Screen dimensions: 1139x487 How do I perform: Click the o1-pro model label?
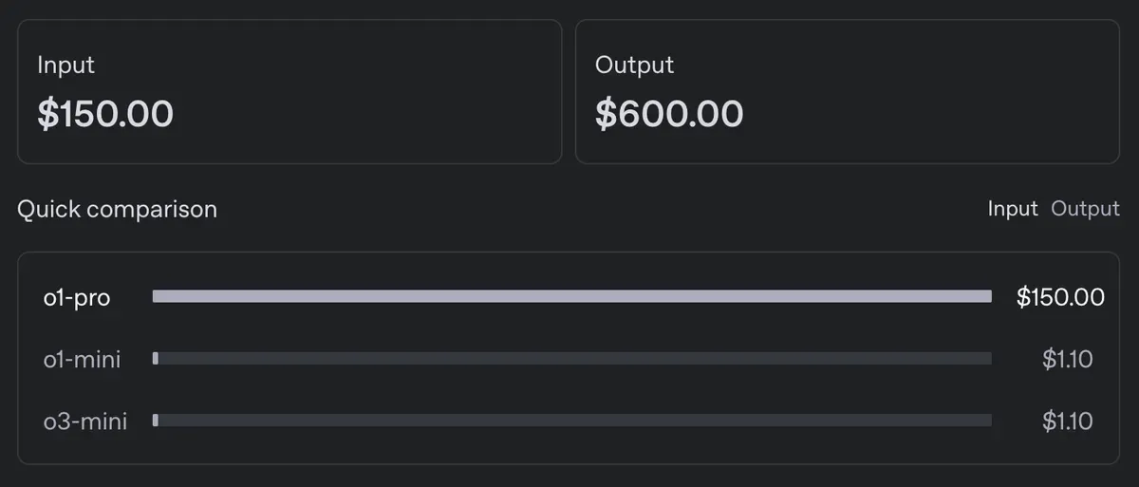(x=77, y=297)
